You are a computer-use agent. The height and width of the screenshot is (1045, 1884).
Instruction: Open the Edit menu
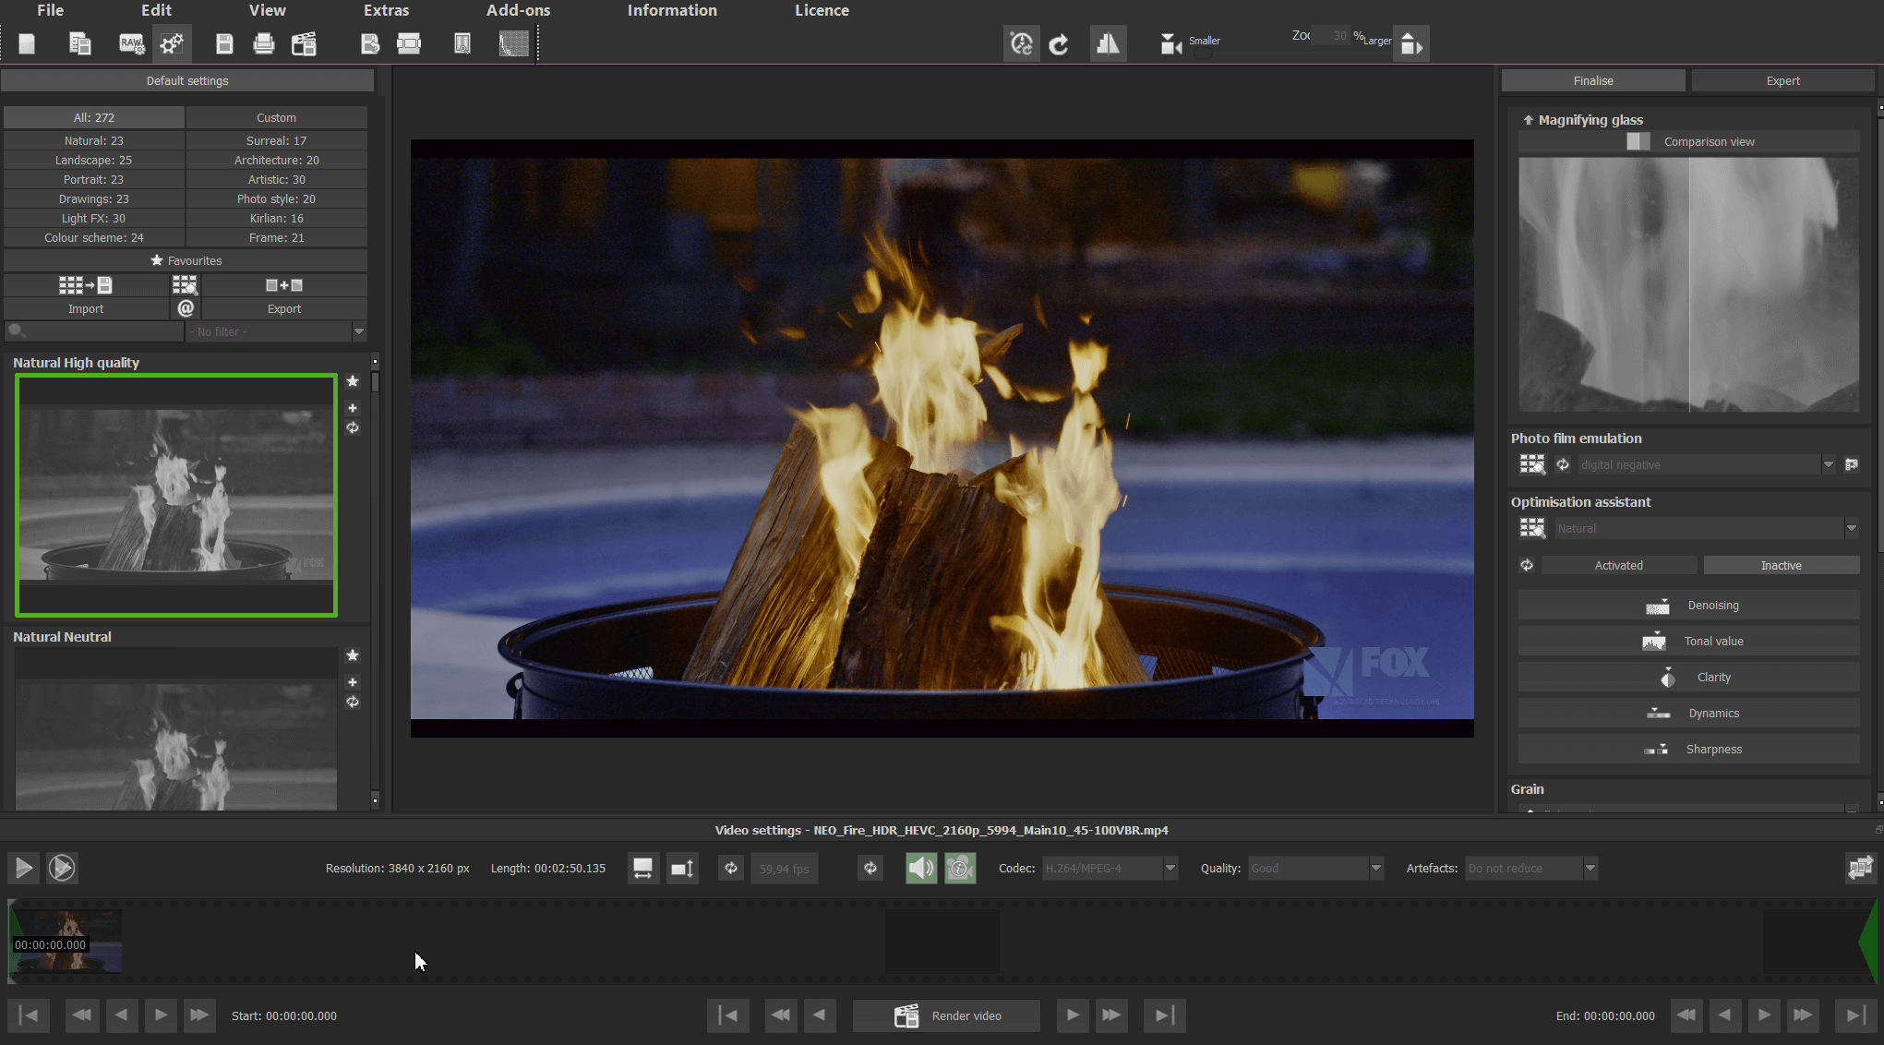click(x=156, y=12)
